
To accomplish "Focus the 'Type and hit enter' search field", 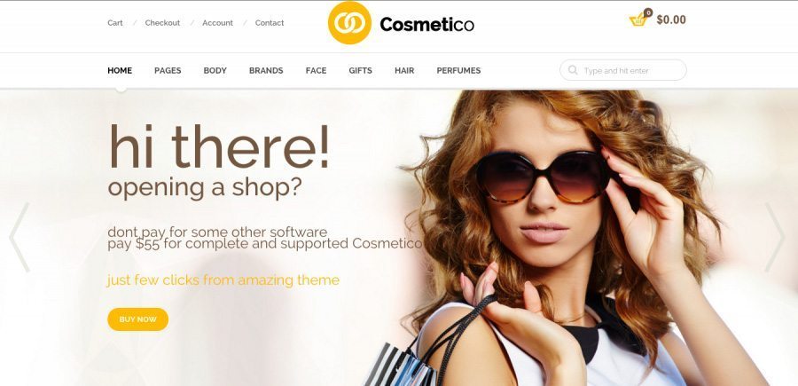I will click(x=623, y=70).
